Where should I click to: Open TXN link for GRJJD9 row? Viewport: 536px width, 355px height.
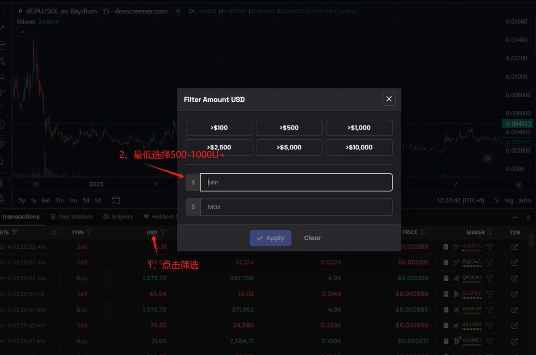515,325
